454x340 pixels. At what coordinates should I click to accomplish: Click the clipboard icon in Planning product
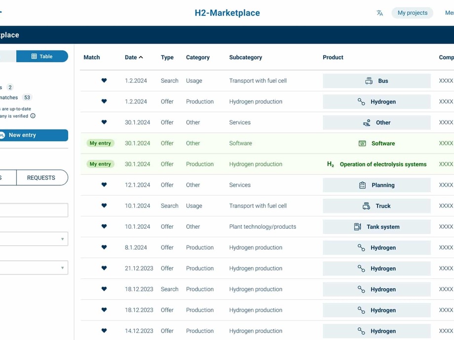pyautogui.click(x=362, y=185)
